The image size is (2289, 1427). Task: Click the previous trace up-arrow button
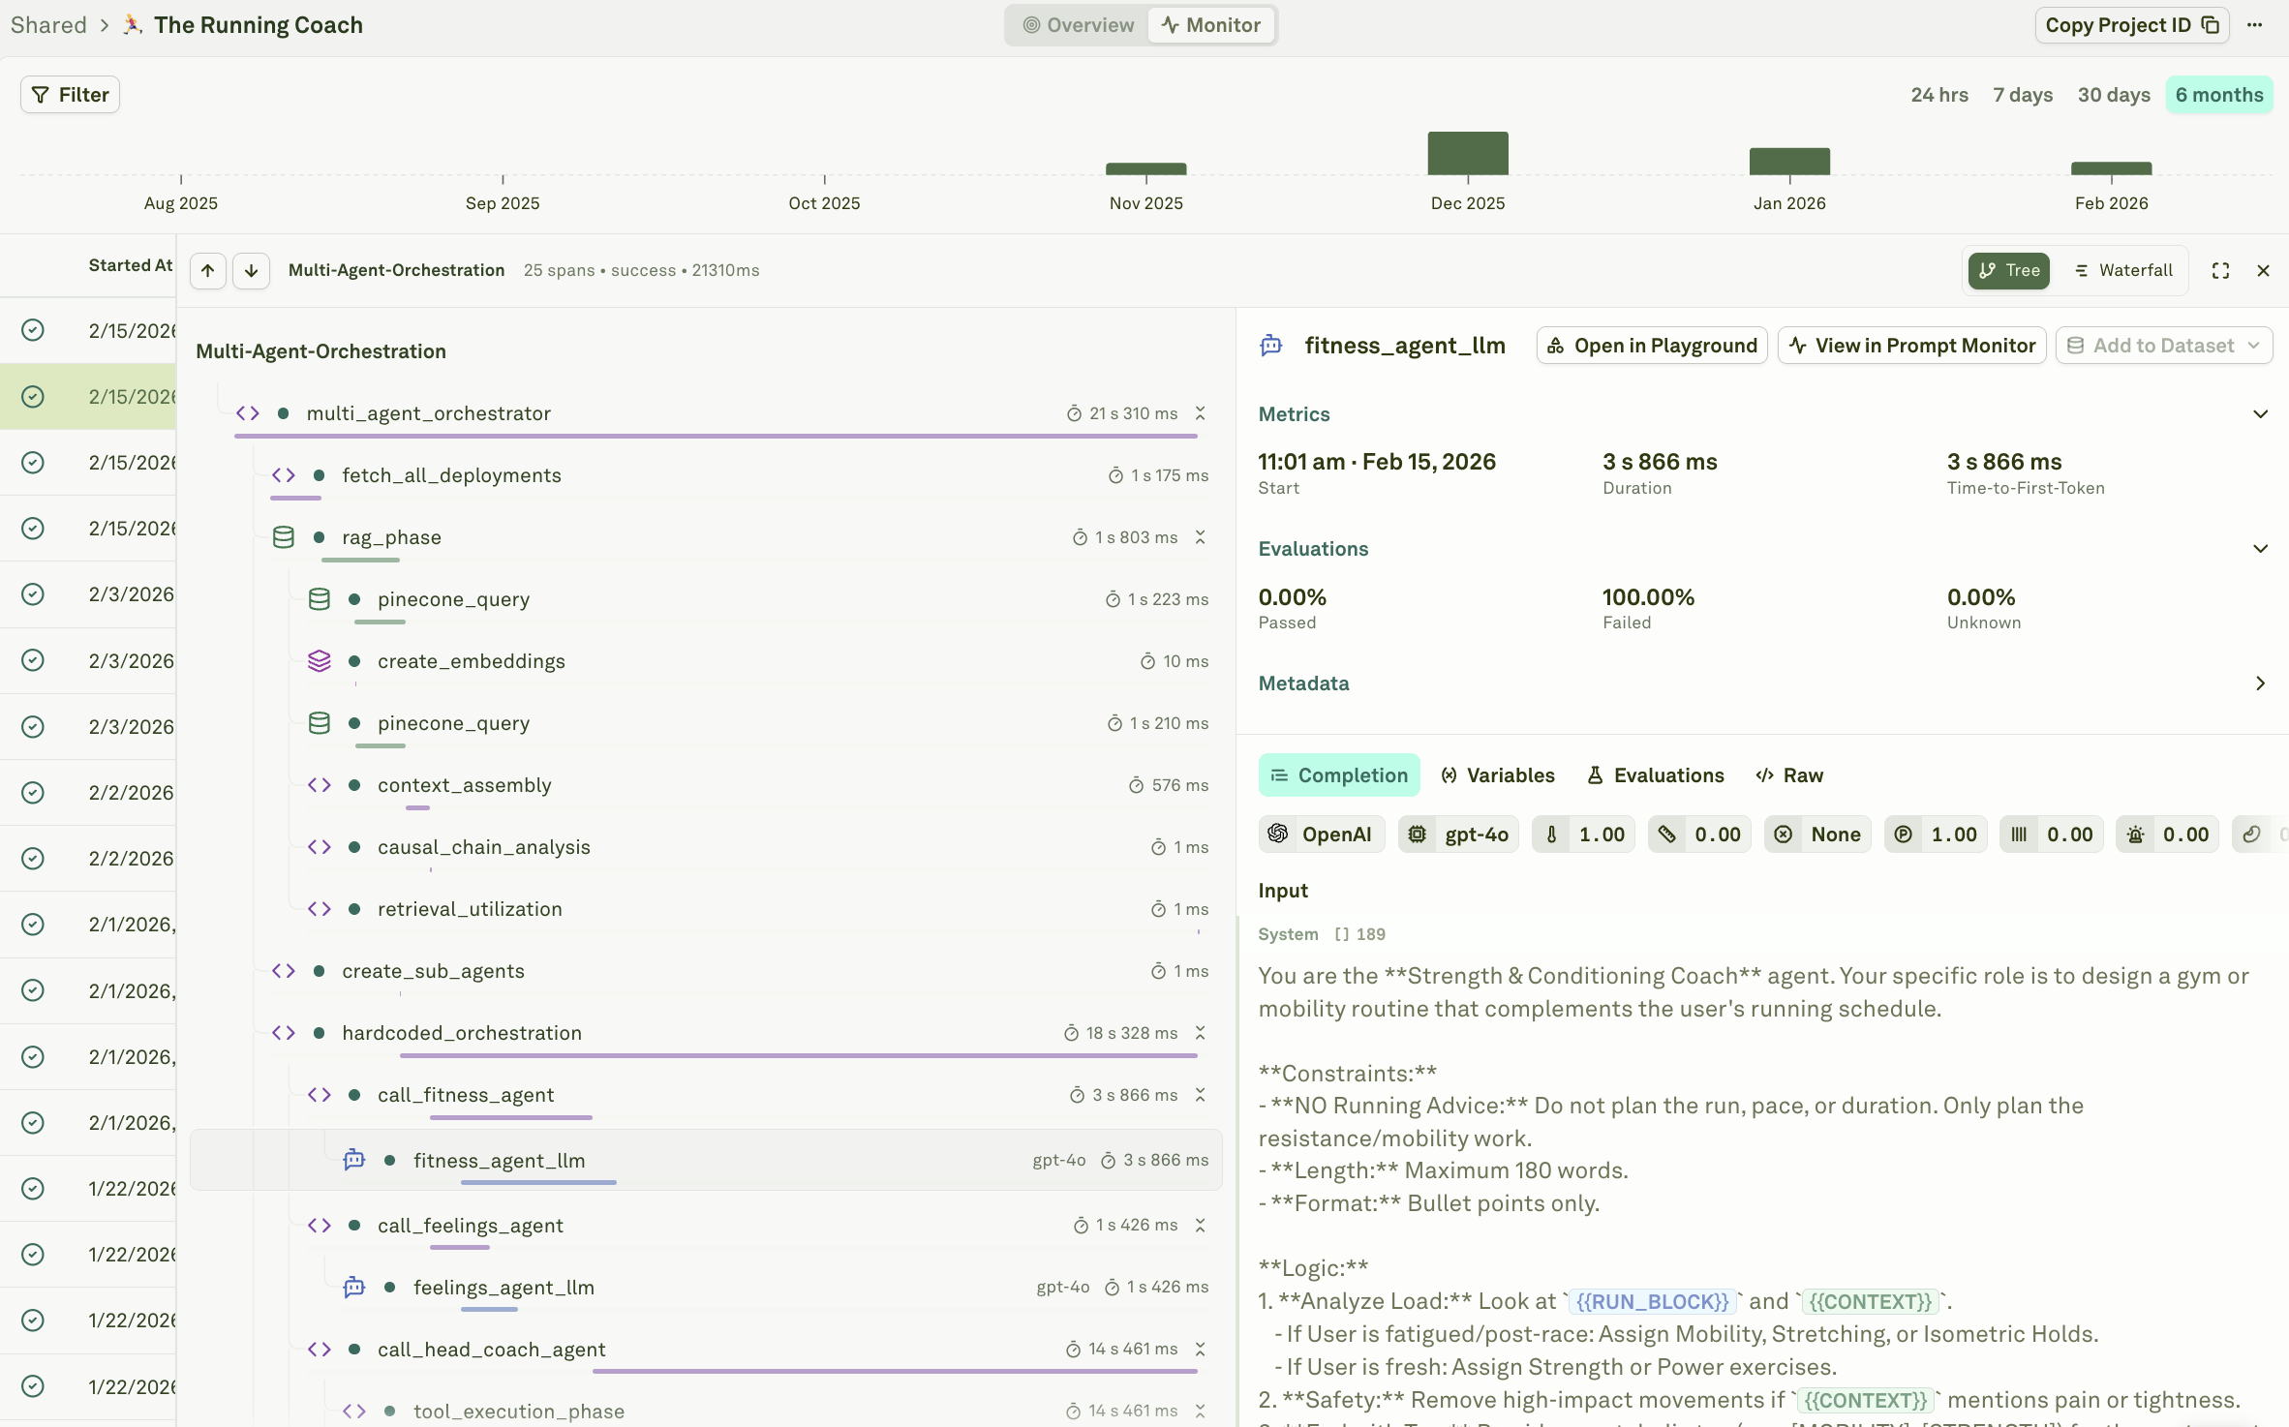click(208, 270)
